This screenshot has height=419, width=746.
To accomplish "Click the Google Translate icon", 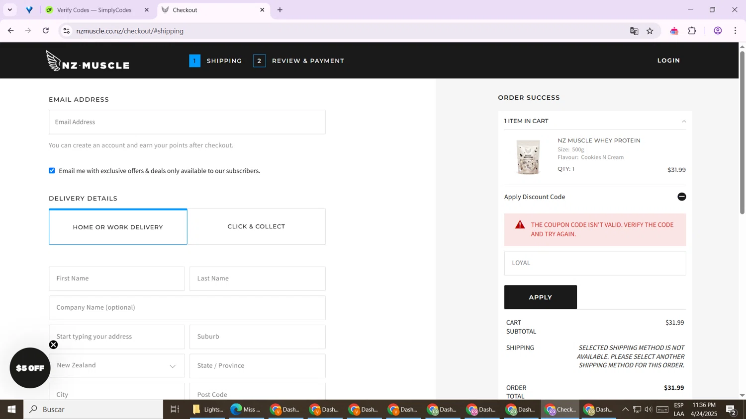I will (x=634, y=31).
